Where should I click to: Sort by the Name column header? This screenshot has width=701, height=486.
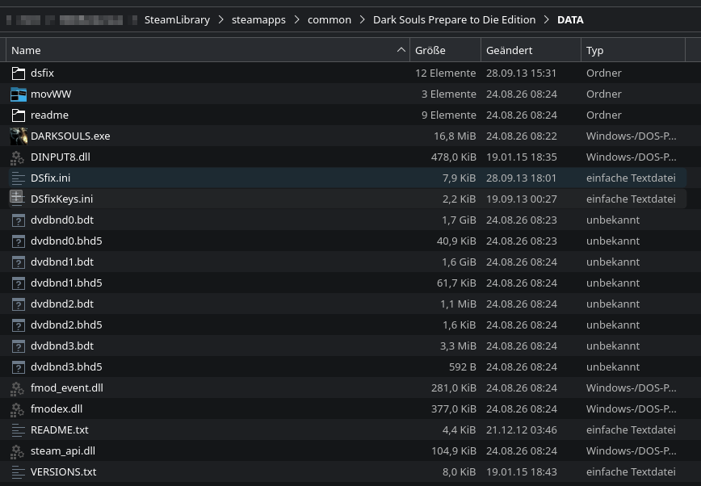tap(208, 50)
